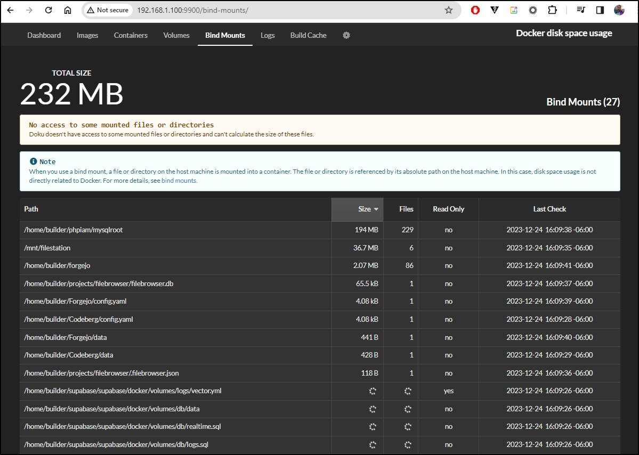Image resolution: width=639 pixels, height=455 pixels.
Task: Select the /mnt/filestation path row
Action: (x=320, y=248)
